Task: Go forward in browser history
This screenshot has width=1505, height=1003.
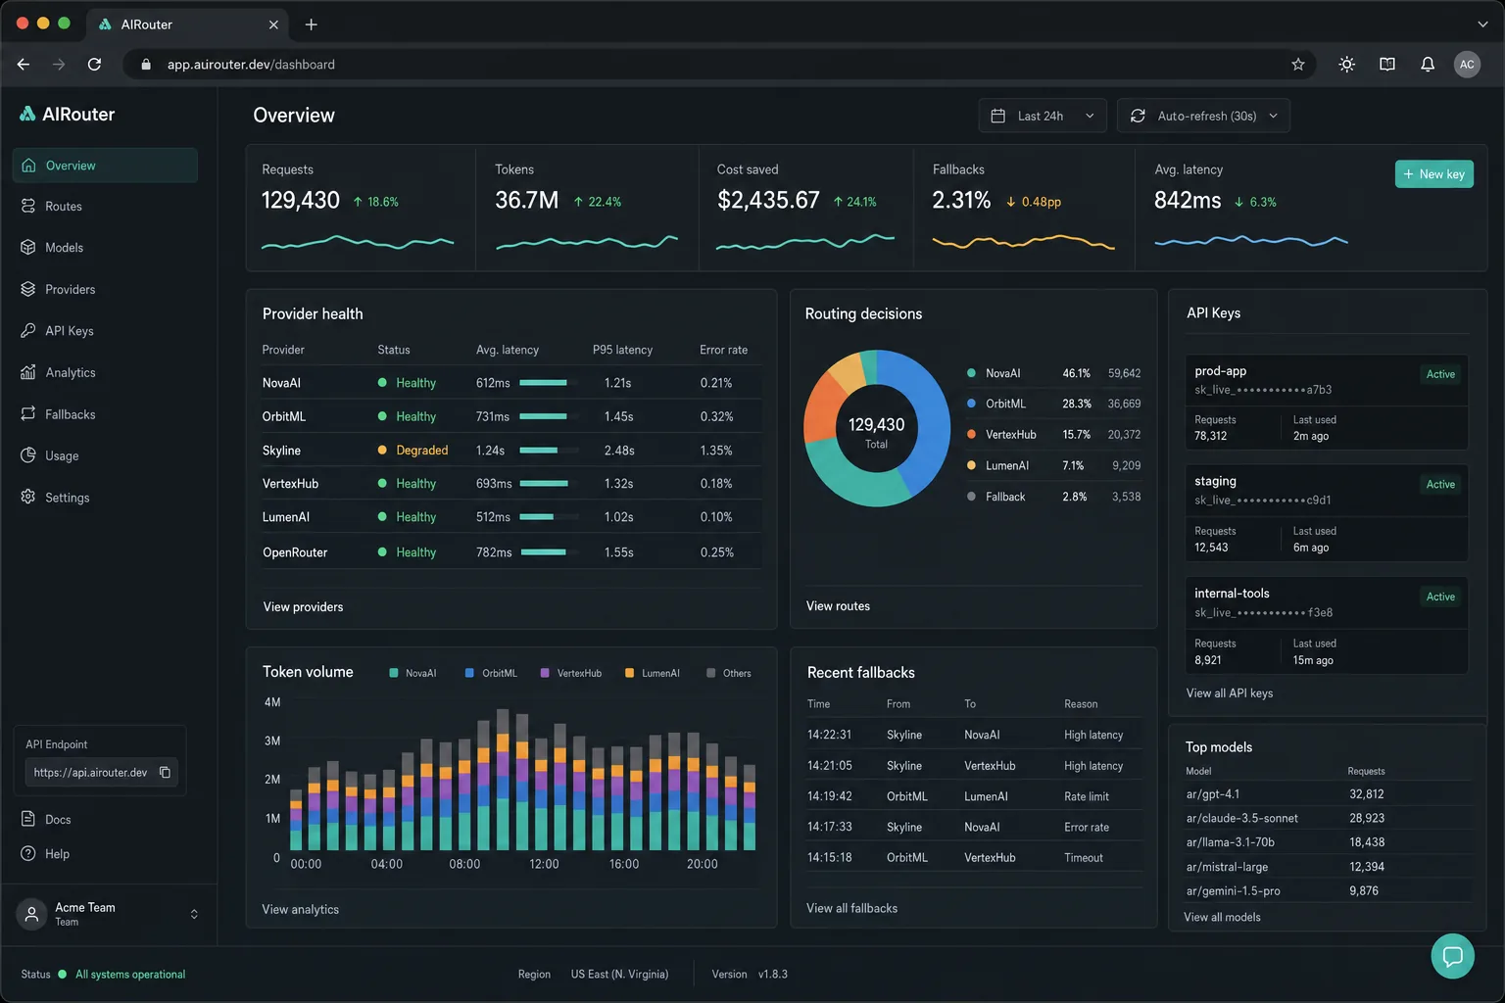Action: (59, 65)
